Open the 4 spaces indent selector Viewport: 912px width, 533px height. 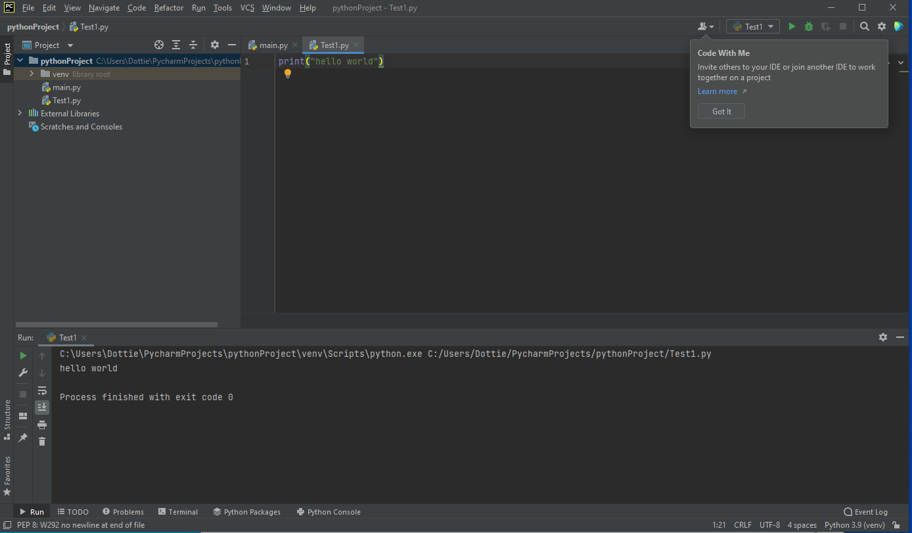point(802,525)
